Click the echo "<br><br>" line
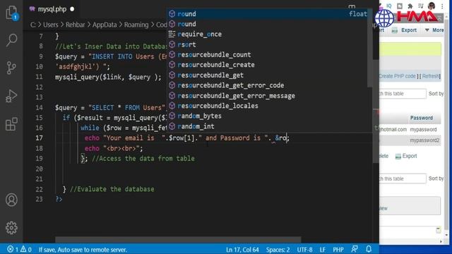The height and width of the screenshot is (254, 452). (114, 148)
